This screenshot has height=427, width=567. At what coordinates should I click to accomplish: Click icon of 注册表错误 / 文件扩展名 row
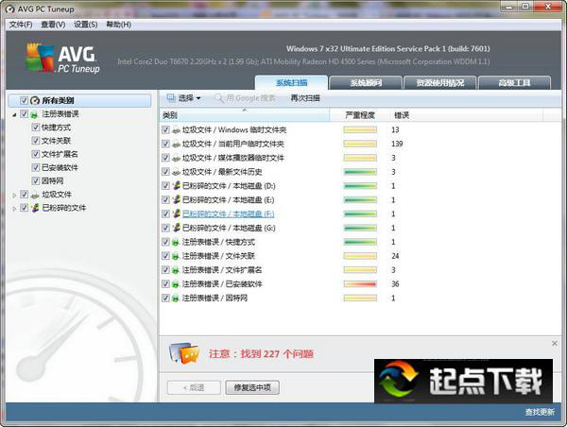(x=176, y=270)
